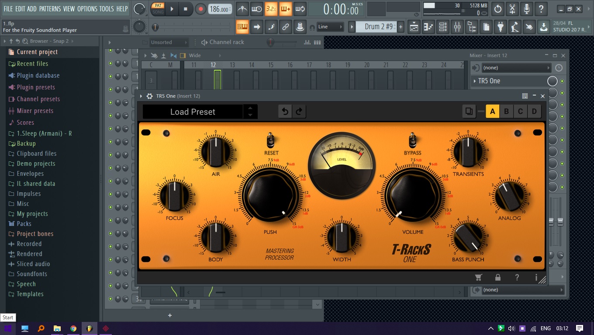
Task: Switch between PAT and SONG mode
Action: coord(158,9)
